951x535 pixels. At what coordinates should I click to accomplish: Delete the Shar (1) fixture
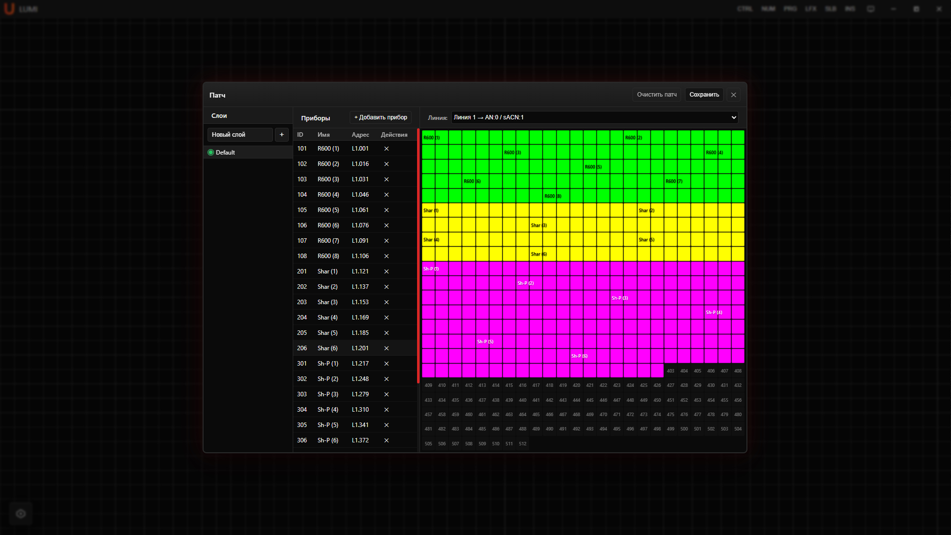[x=386, y=271]
